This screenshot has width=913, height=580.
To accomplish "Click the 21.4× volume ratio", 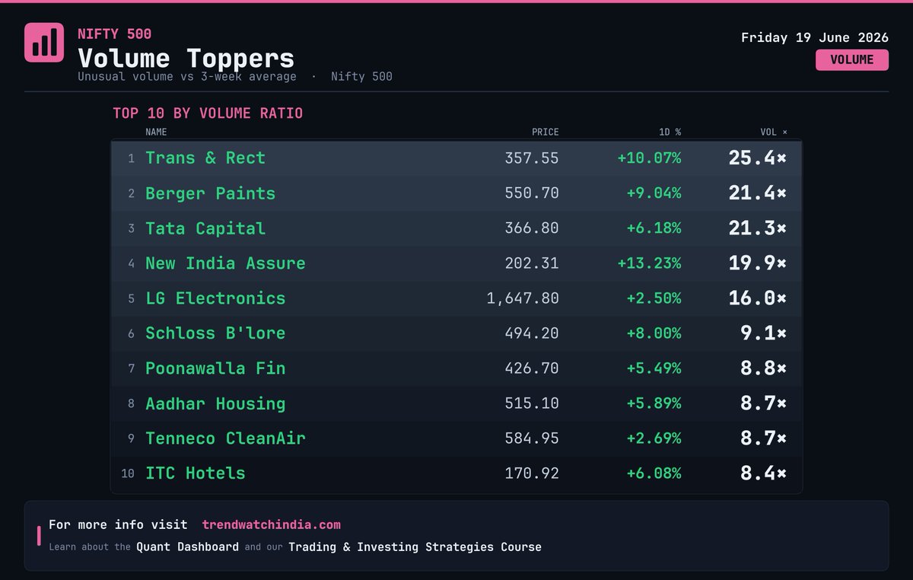I will [757, 193].
